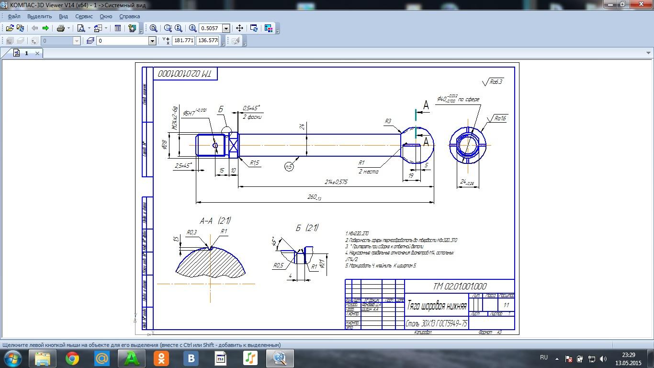Select the Pan view four-arrow tool
This screenshot has width=654, height=368.
tap(240, 28)
